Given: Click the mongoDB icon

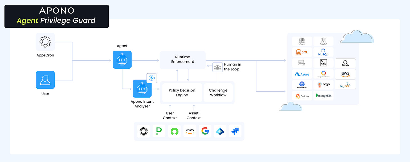Looking at the screenshot, I should click(x=323, y=96).
